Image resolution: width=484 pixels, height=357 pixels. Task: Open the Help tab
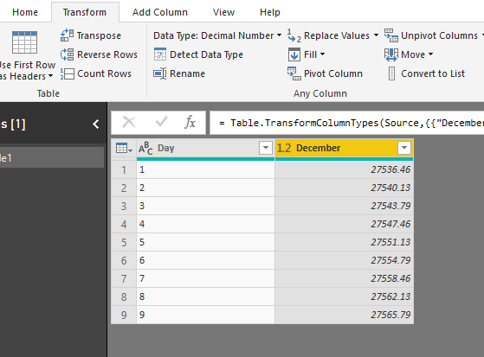[270, 12]
